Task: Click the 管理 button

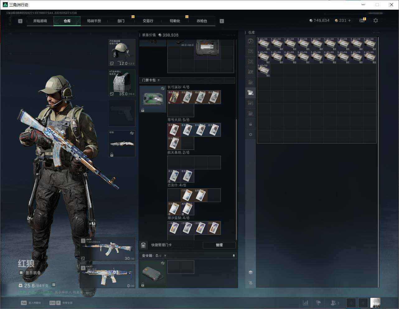Action: tap(219, 245)
